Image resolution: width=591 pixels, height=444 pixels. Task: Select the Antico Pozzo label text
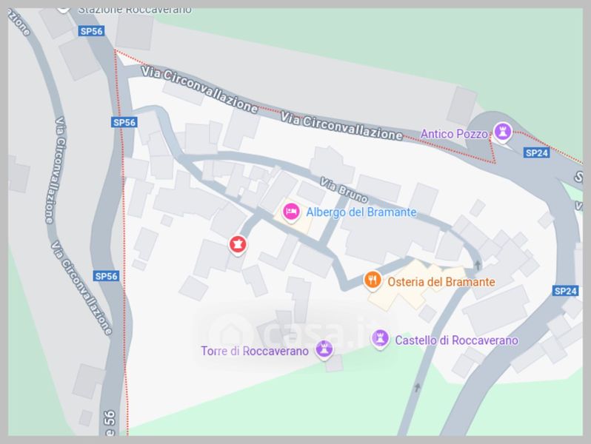point(454,134)
